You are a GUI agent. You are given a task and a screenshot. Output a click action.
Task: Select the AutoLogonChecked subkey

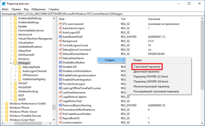click(34, 71)
